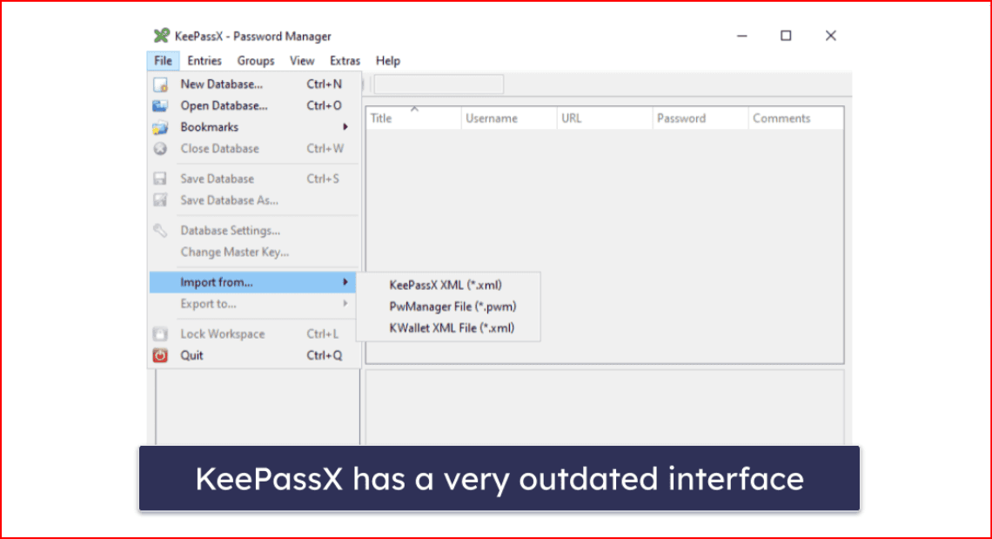
Task: Click the Bookmarks folder icon
Action: 160,128
